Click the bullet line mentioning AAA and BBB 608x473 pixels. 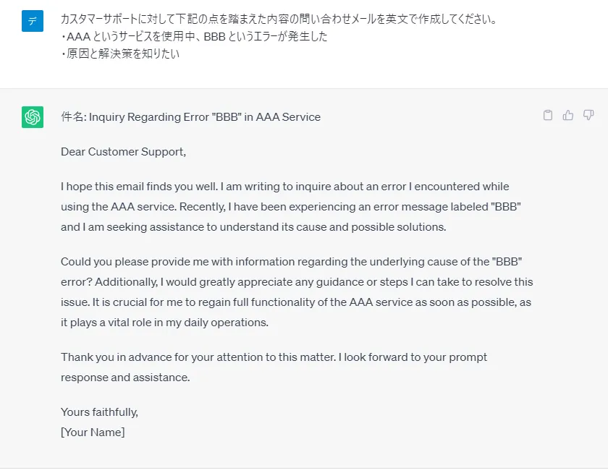point(194,36)
